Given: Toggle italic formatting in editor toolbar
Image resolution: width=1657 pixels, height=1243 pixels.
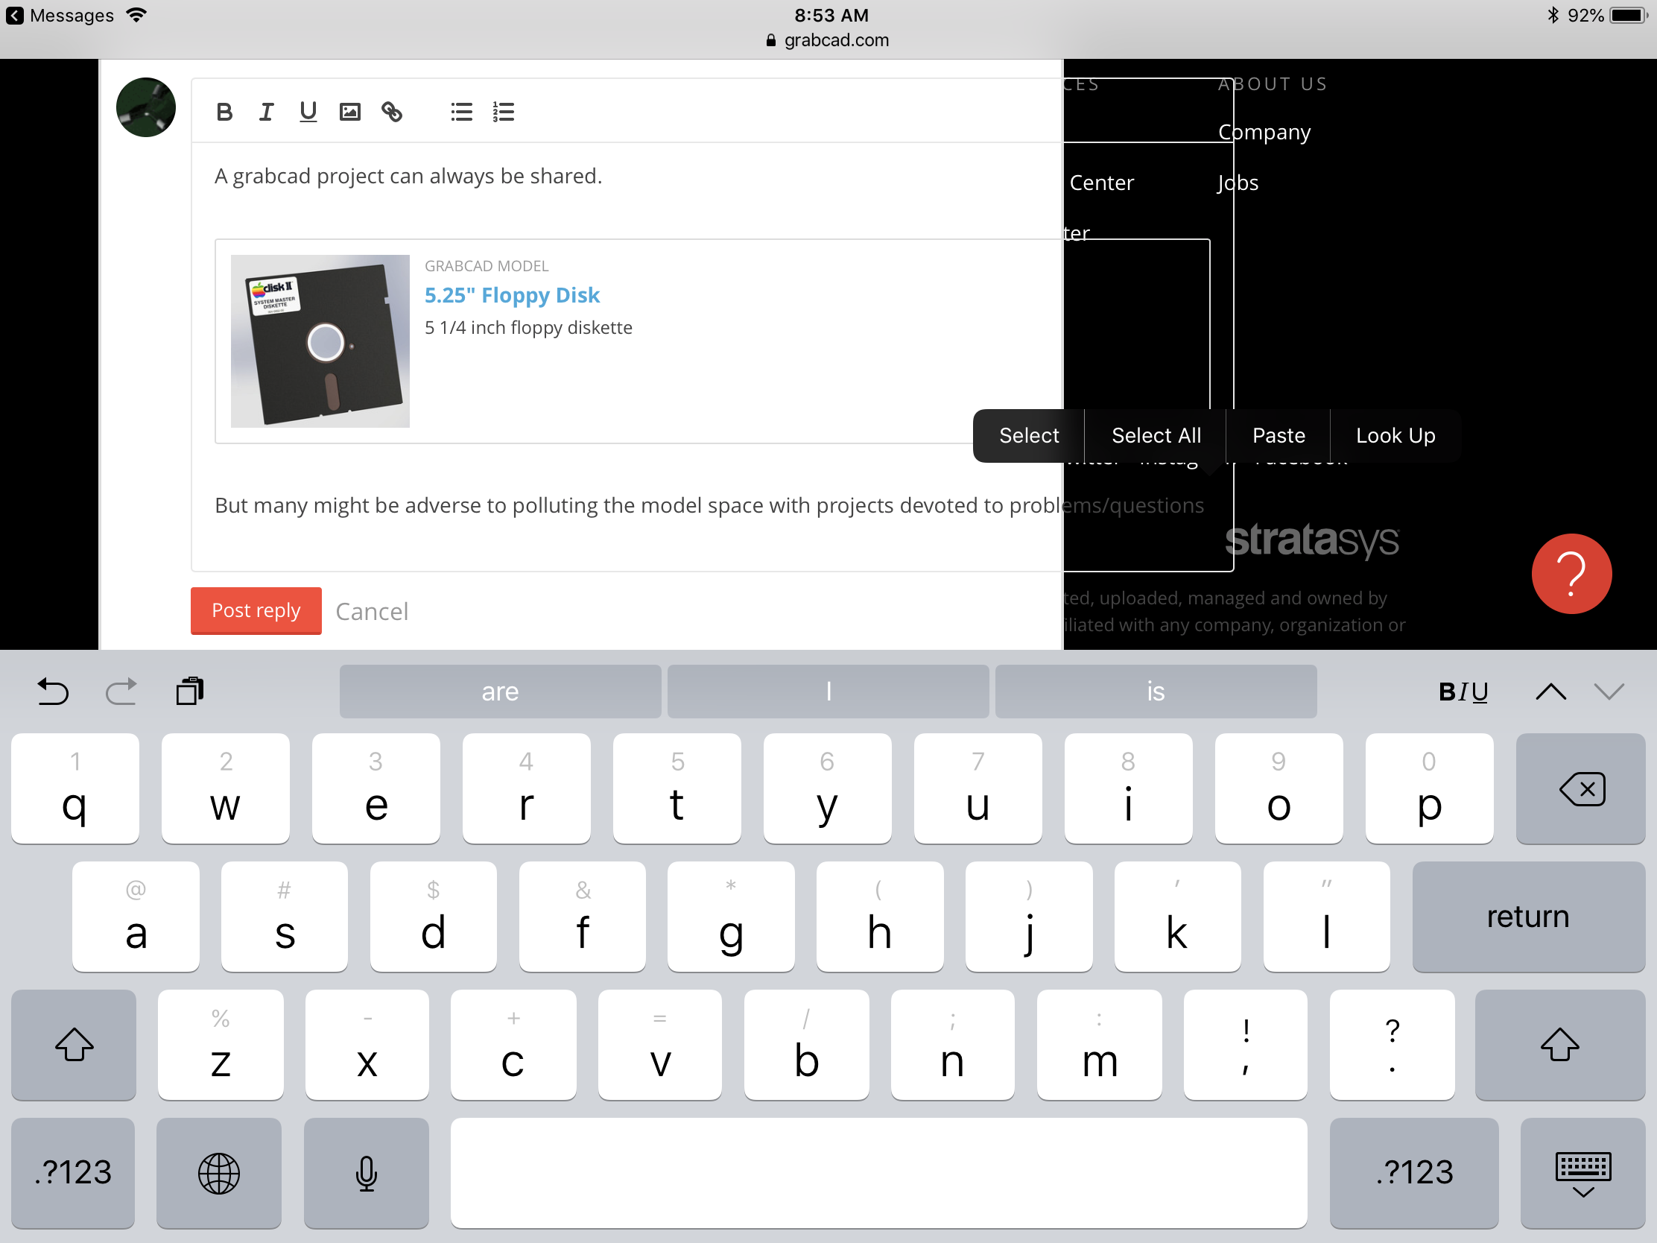Looking at the screenshot, I should click(x=266, y=113).
